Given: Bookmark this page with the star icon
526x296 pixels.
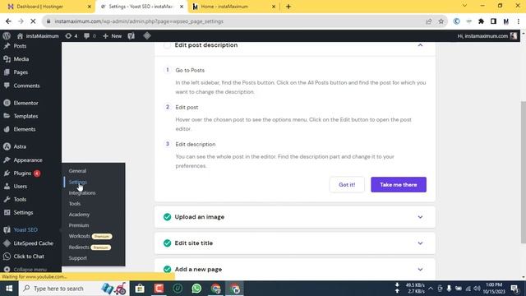Looking at the screenshot, I should coord(441,21).
